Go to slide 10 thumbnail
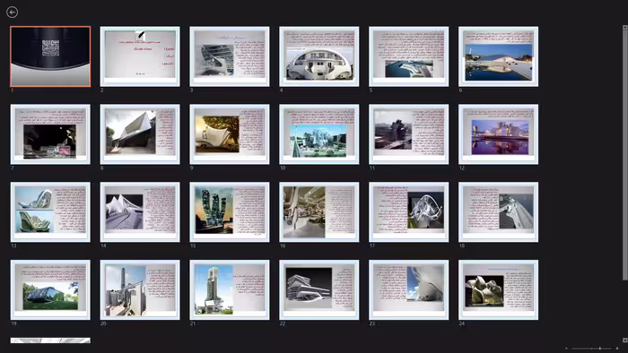This screenshot has width=628, height=353. point(319,134)
